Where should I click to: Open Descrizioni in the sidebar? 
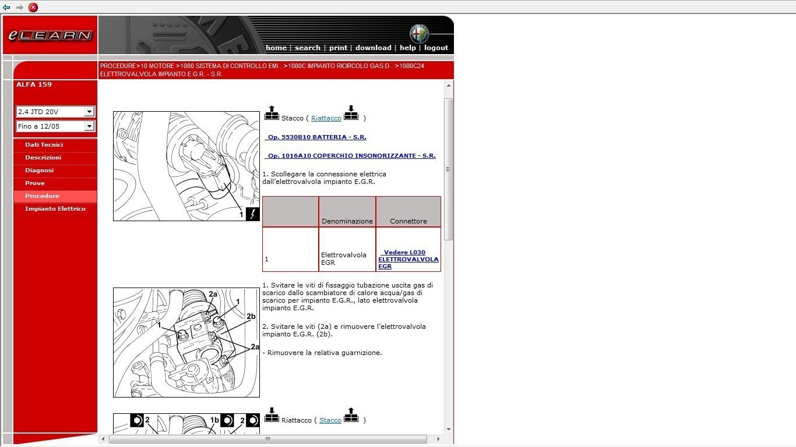(x=55, y=158)
